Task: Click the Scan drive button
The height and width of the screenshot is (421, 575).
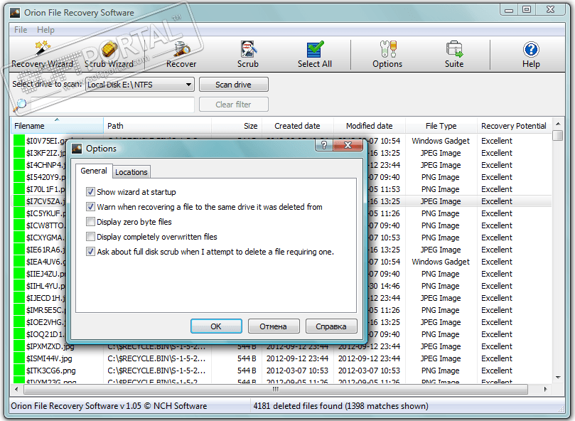Action: (234, 85)
